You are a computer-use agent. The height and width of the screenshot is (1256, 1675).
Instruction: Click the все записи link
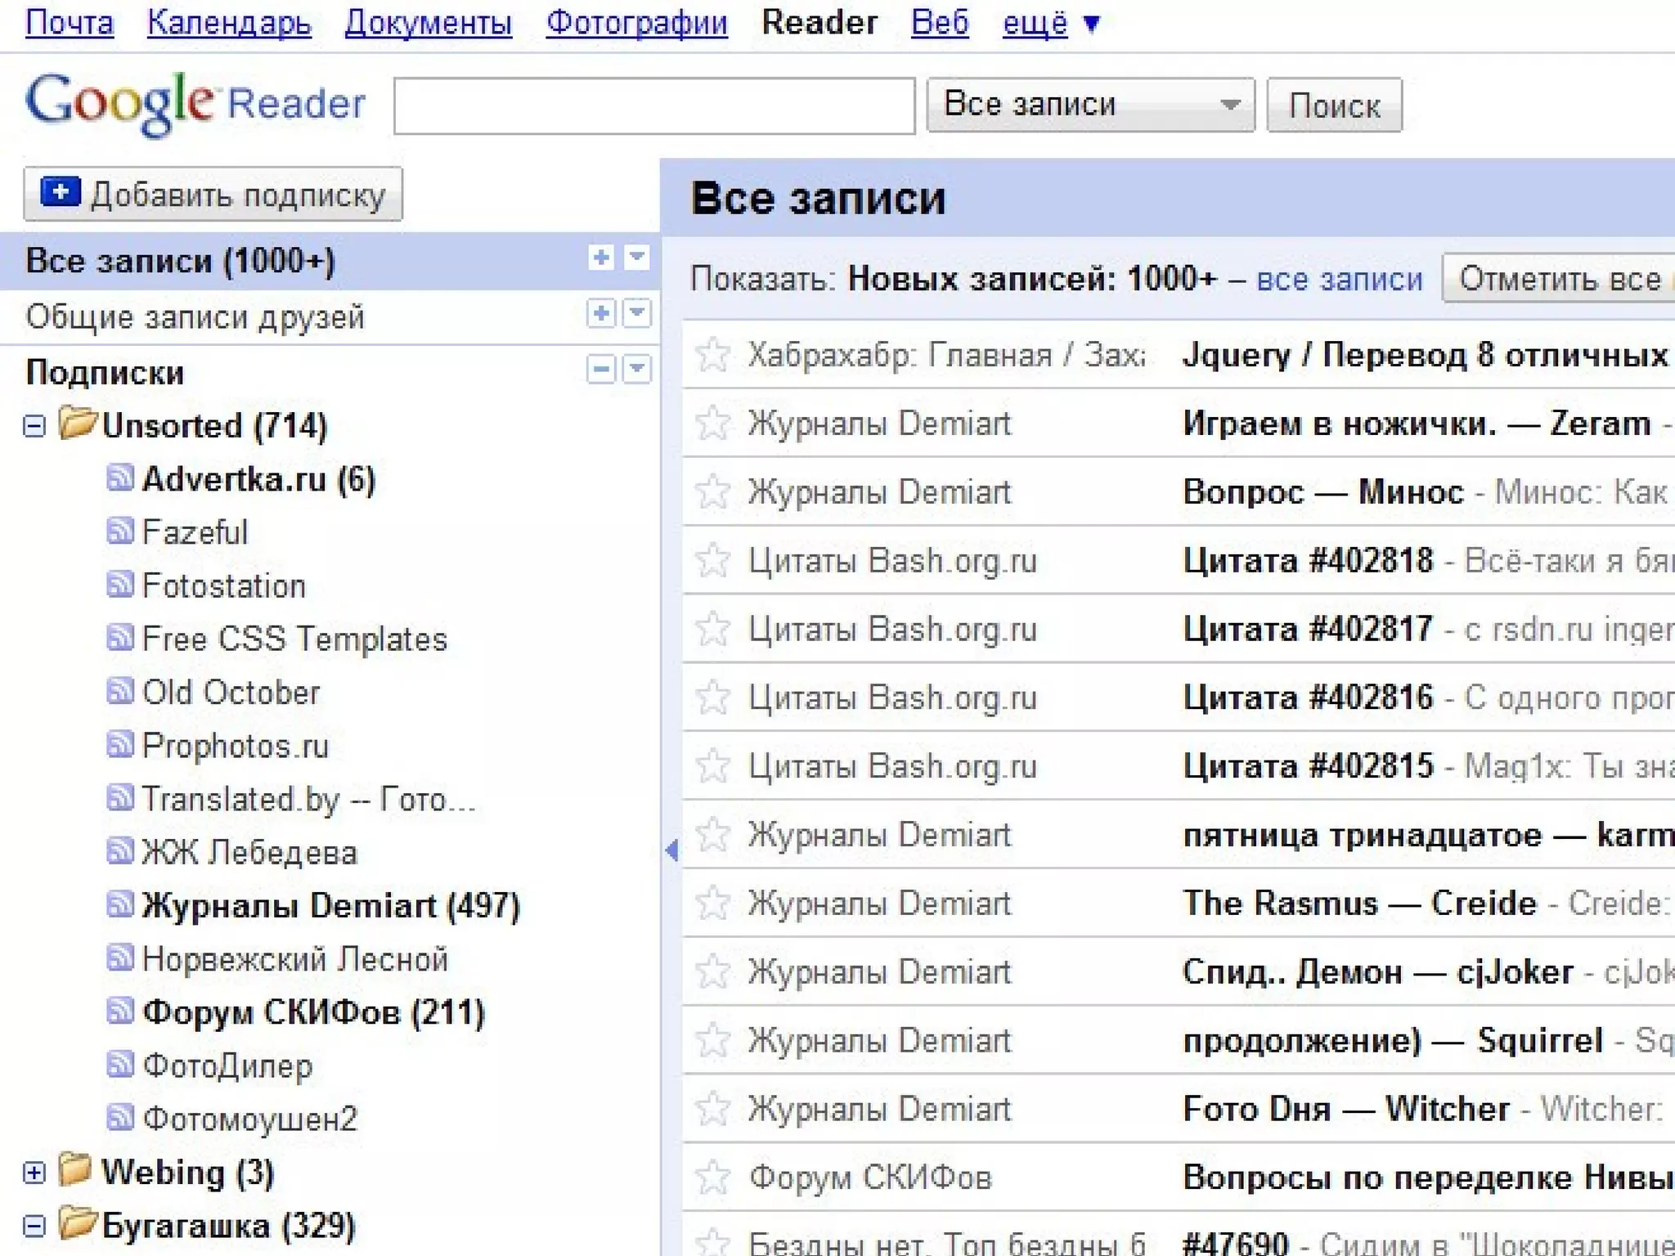(1339, 280)
